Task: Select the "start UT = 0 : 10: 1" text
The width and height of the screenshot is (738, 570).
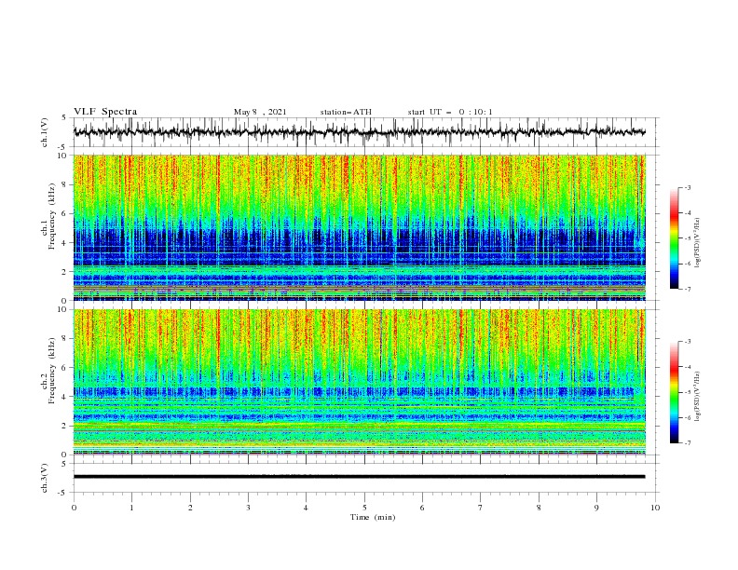Action: [x=450, y=112]
